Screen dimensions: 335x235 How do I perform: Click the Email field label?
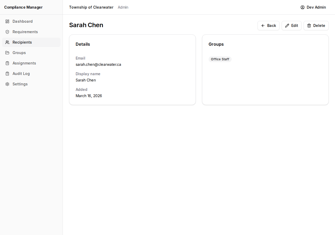(x=80, y=58)
